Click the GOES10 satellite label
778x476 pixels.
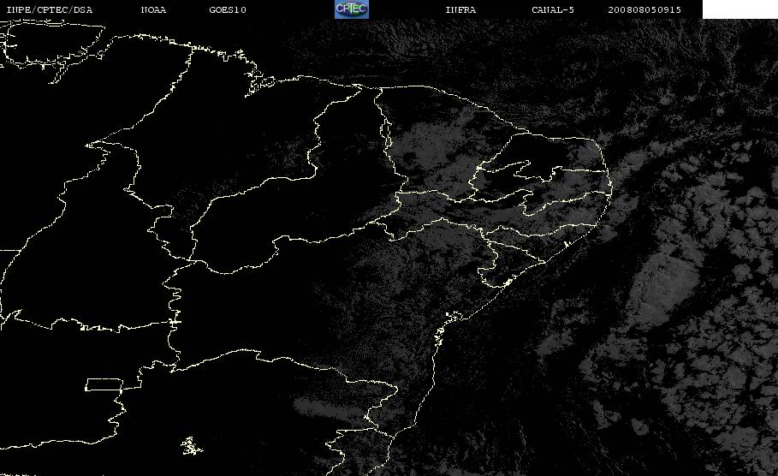228,9
